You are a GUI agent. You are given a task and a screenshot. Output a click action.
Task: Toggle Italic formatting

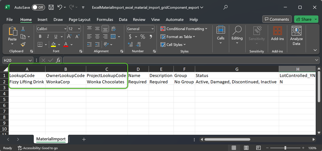coord(48,37)
